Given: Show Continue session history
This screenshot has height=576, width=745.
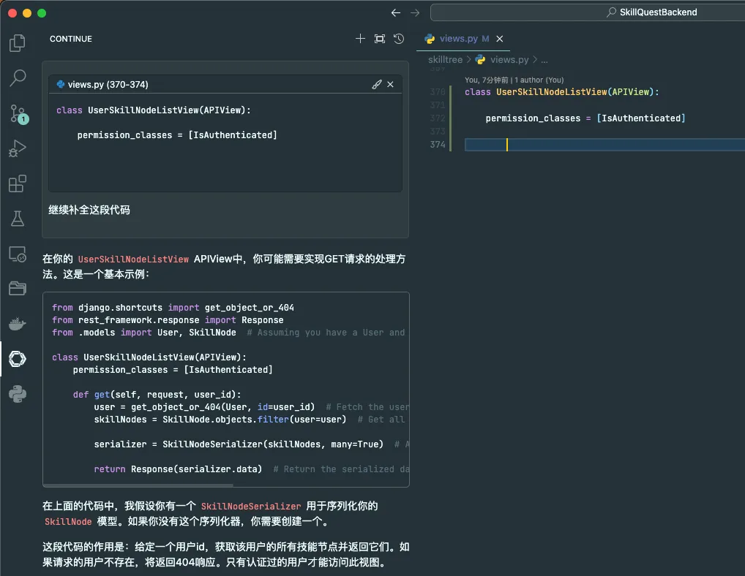Looking at the screenshot, I should pyautogui.click(x=399, y=39).
